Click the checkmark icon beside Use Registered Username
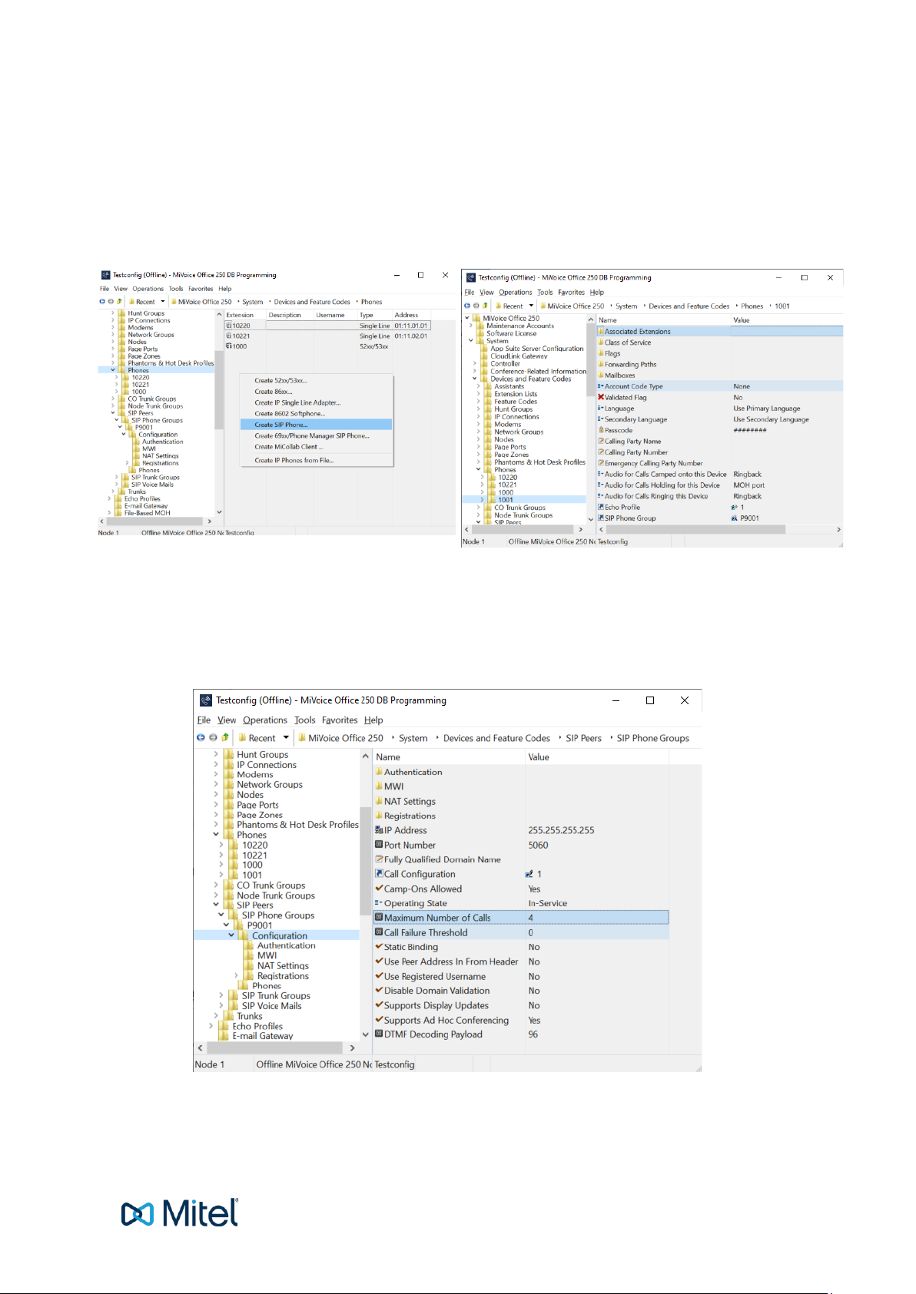The height and width of the screenshot is (1294, 916). [x=379, y=976]
